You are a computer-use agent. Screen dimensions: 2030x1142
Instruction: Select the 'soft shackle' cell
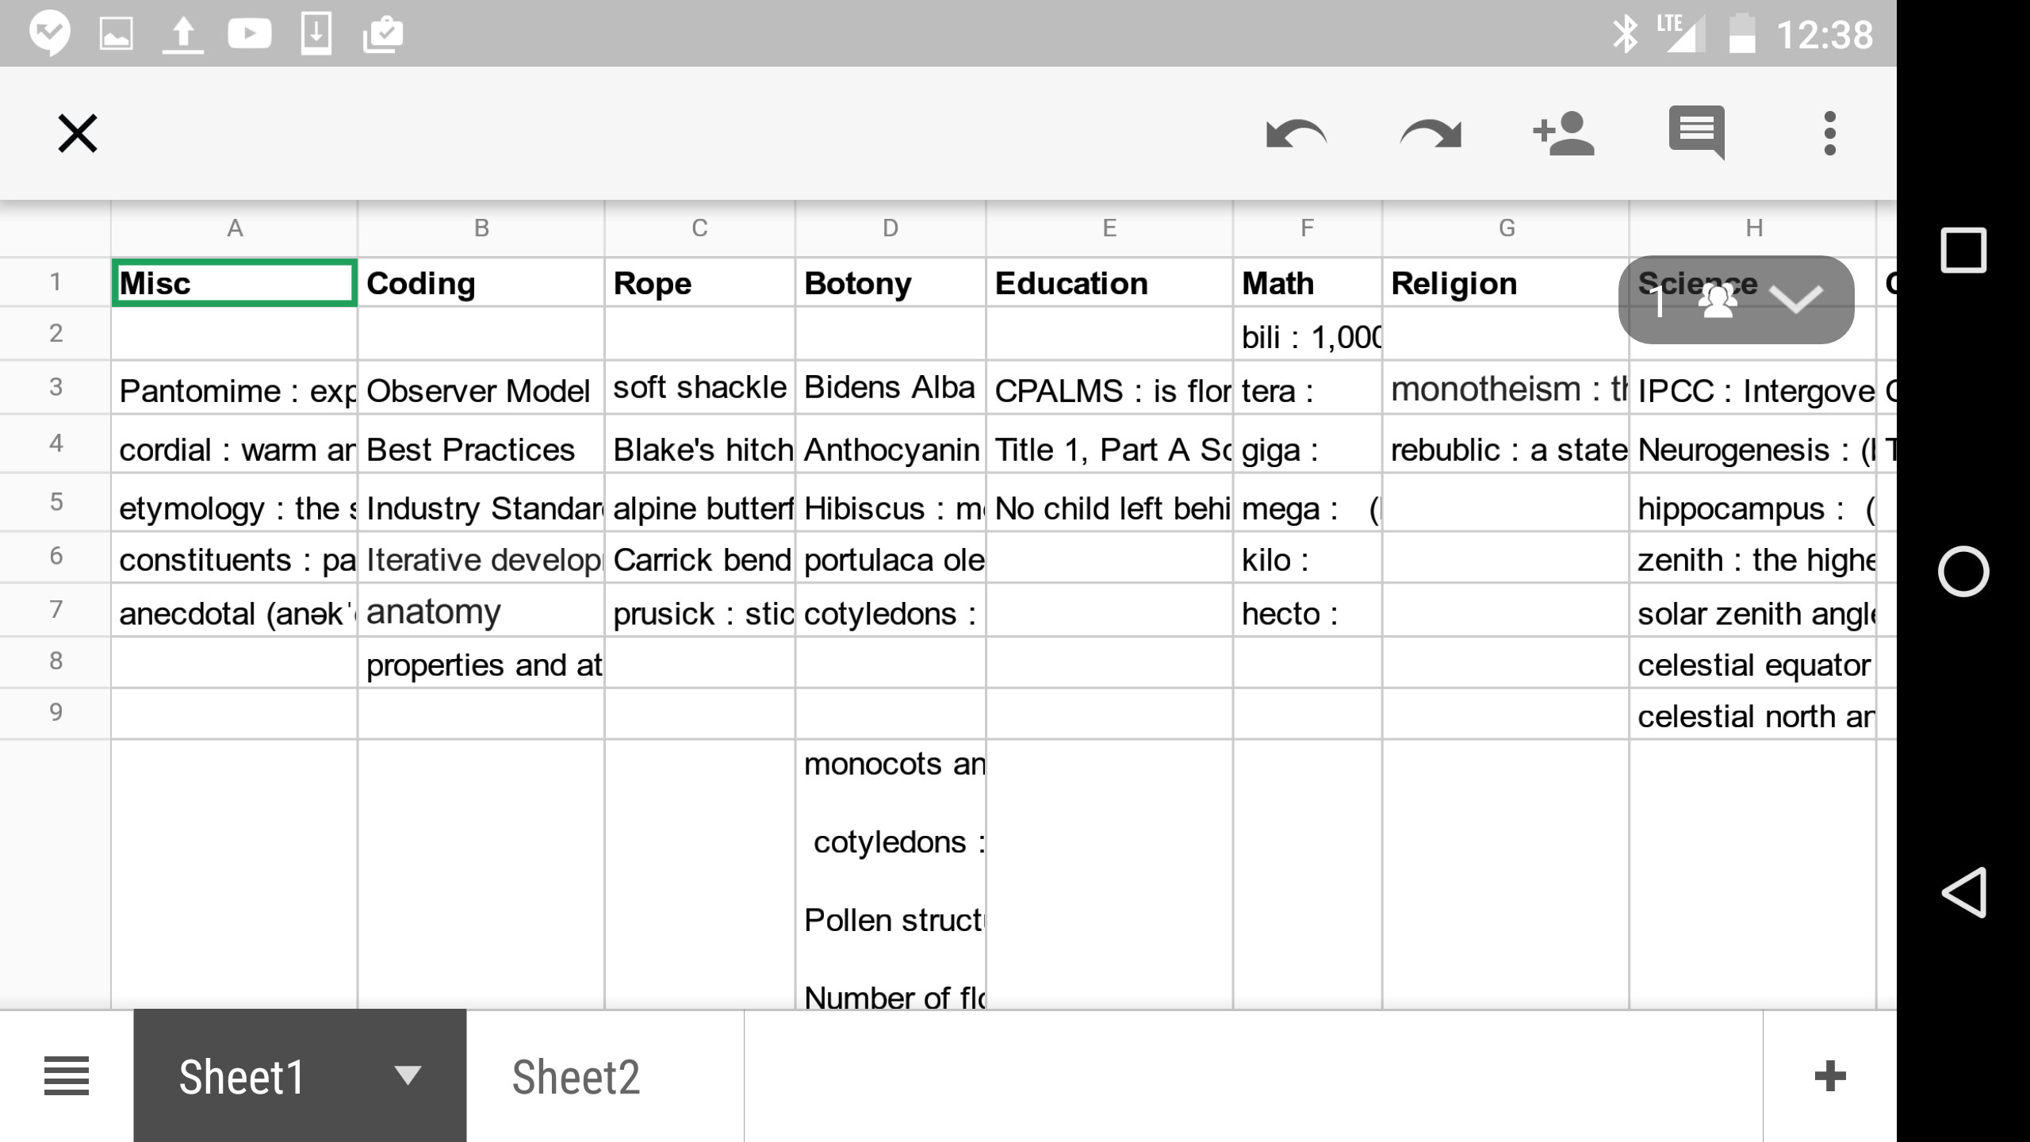[x=699, y=389]
